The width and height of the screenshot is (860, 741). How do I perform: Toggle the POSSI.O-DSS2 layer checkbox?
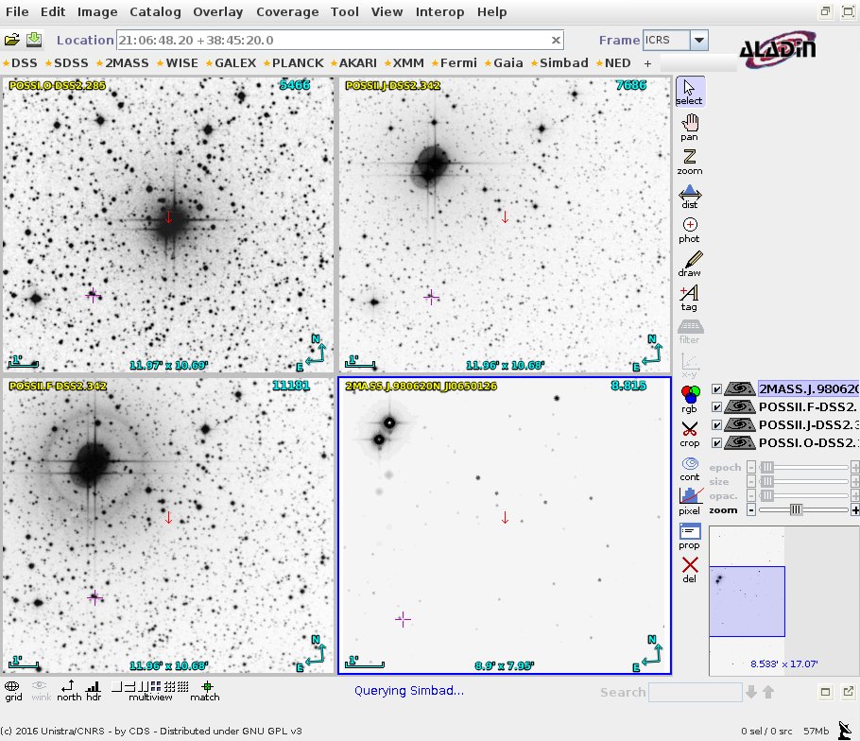point(716,442)
